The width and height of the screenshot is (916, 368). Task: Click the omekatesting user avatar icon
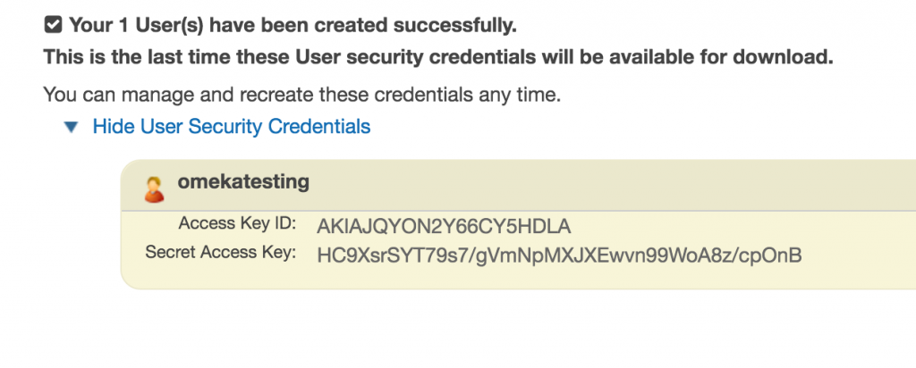[x=154, y=189]
